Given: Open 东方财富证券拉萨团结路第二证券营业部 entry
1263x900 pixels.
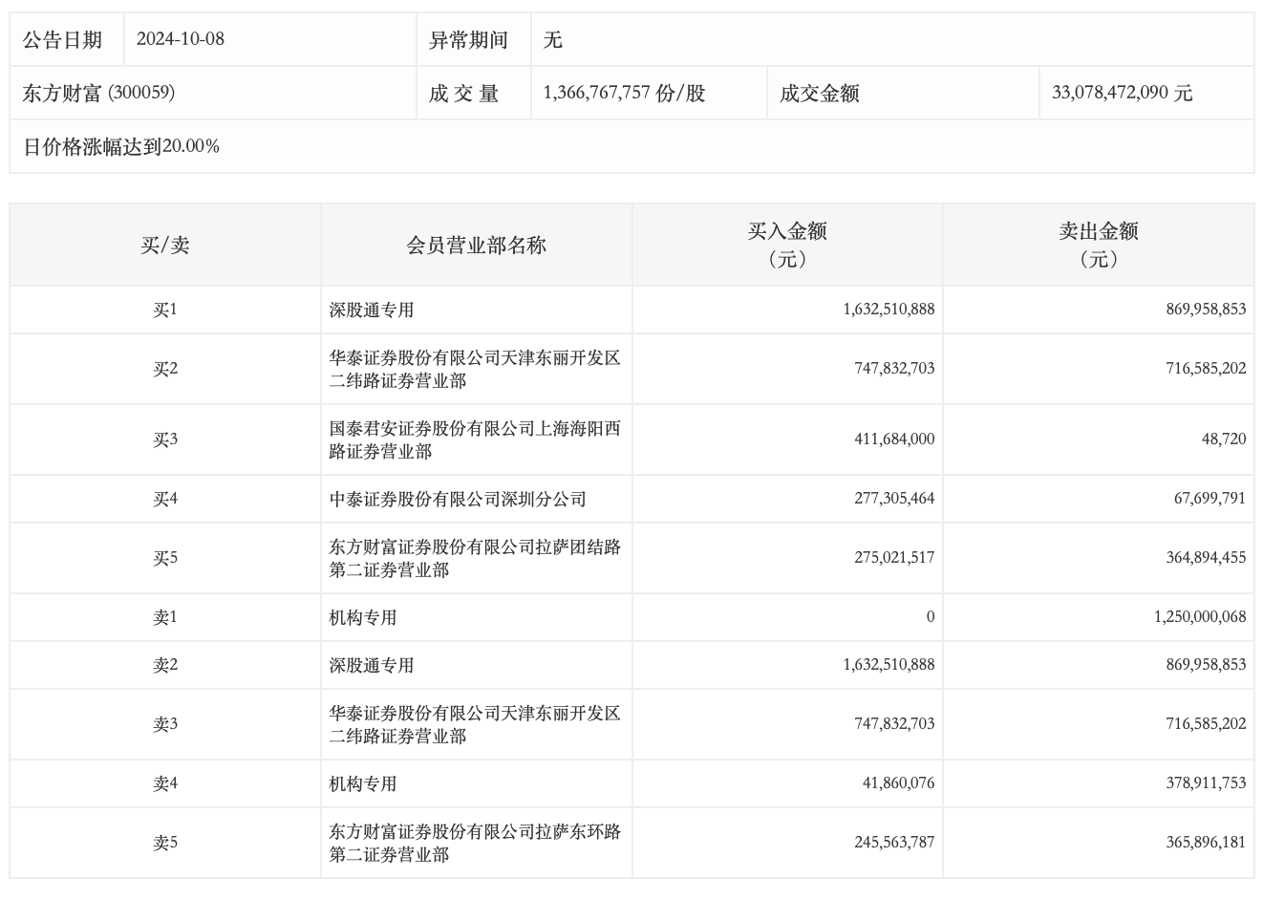Looking at the screenshot, I should pos(475,558).
